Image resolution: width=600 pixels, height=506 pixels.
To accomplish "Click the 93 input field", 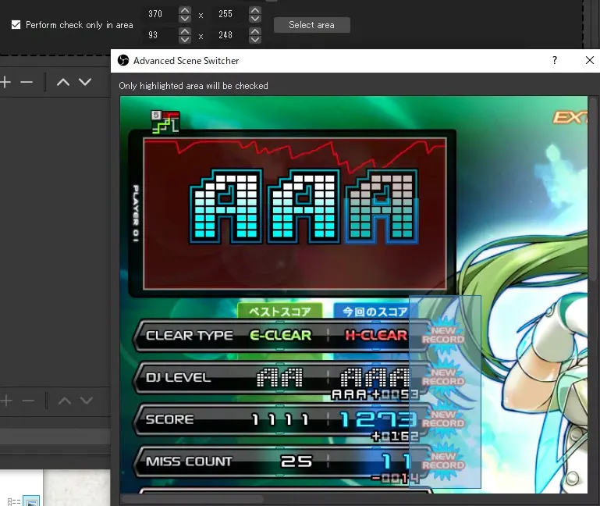I will [x=161, y=35].
